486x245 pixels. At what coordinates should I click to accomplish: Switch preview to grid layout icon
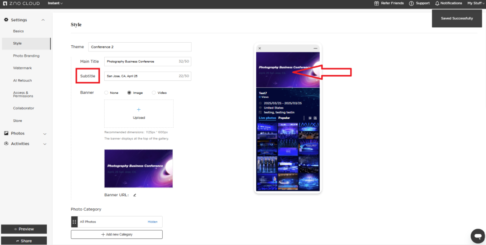(x=315, y=118)
